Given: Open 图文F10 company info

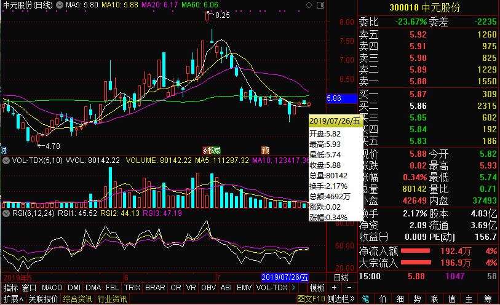Looking at the screenshot, I should pyautogui.click(x=311, y=299).
